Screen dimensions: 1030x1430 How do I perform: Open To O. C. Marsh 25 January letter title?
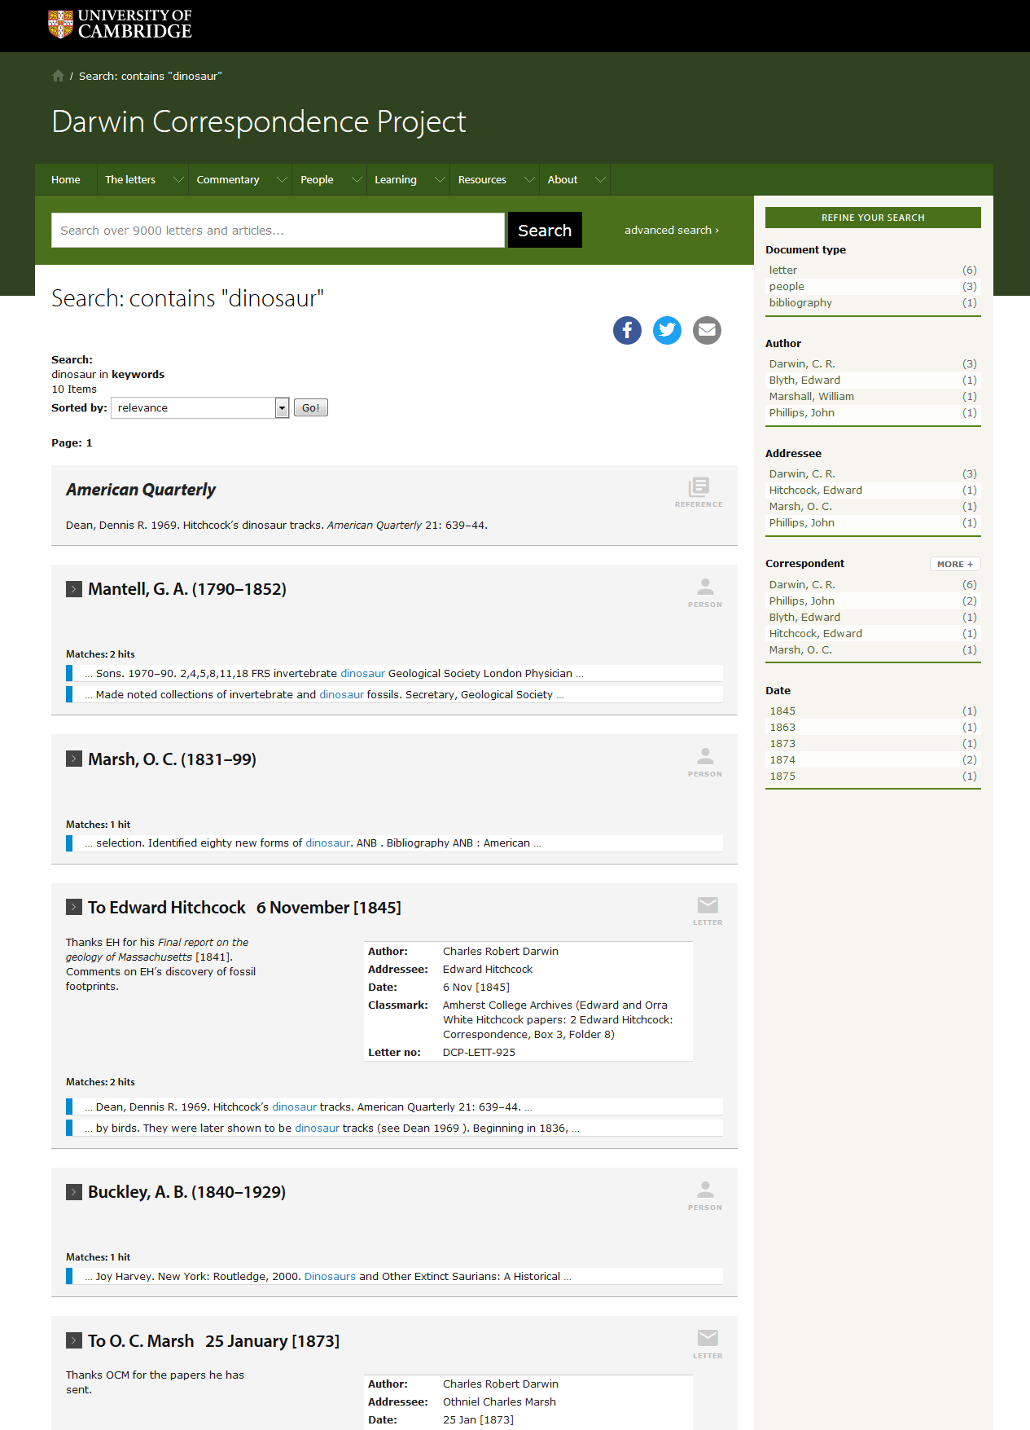[213, 1340]
